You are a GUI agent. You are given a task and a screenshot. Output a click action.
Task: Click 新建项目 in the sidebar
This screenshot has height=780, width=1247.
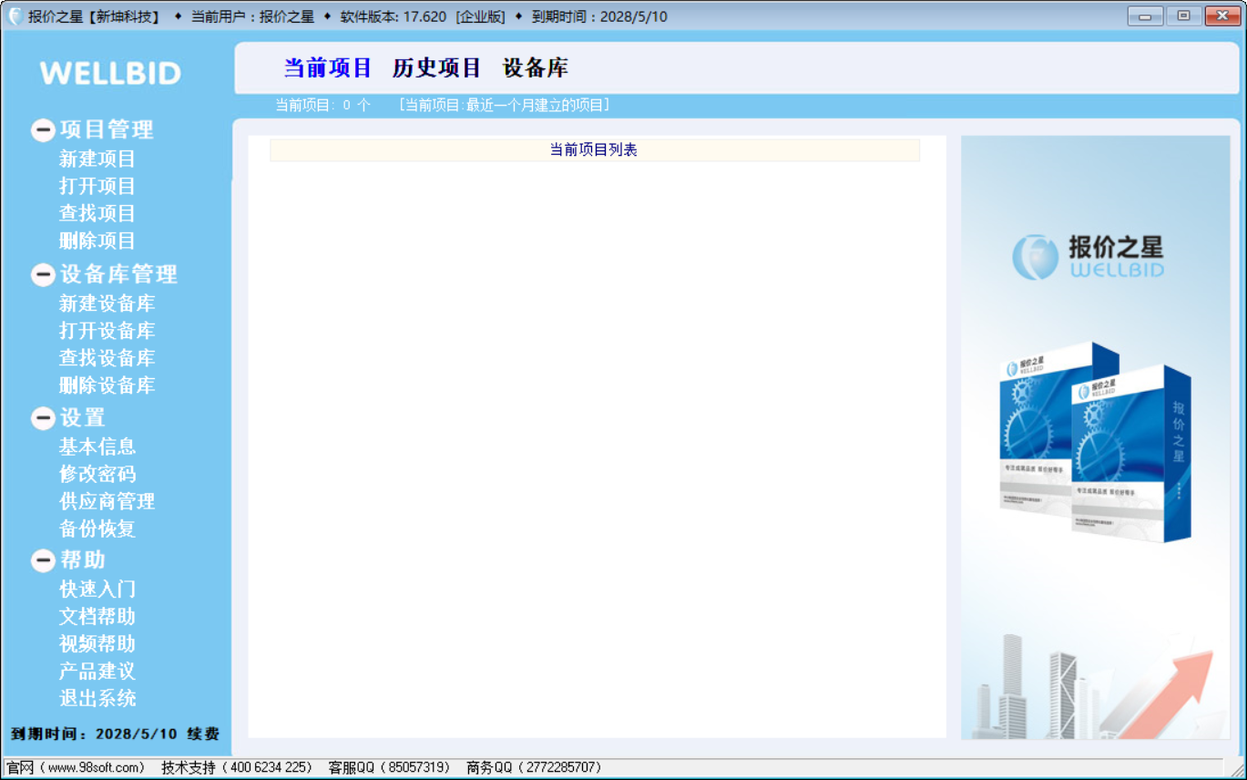[x=97, y=159]
